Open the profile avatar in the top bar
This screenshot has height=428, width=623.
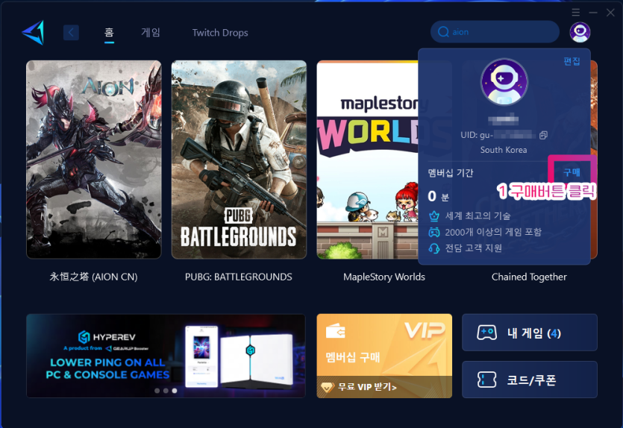tap(579, 32)
